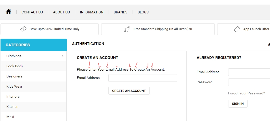Click the home icon in navigation bar
Image resolution: width=270 pixels, height=121 pixels.
pos(8,12)
